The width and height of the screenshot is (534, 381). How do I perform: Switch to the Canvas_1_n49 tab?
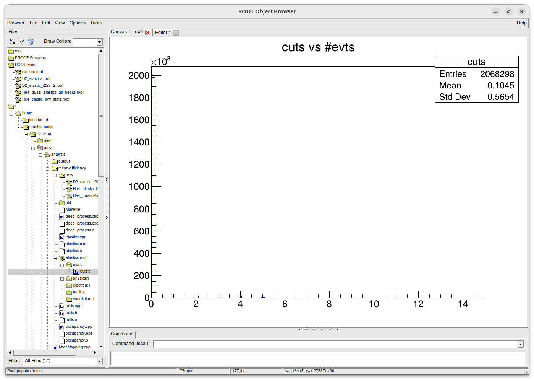[x=127, y=32]
